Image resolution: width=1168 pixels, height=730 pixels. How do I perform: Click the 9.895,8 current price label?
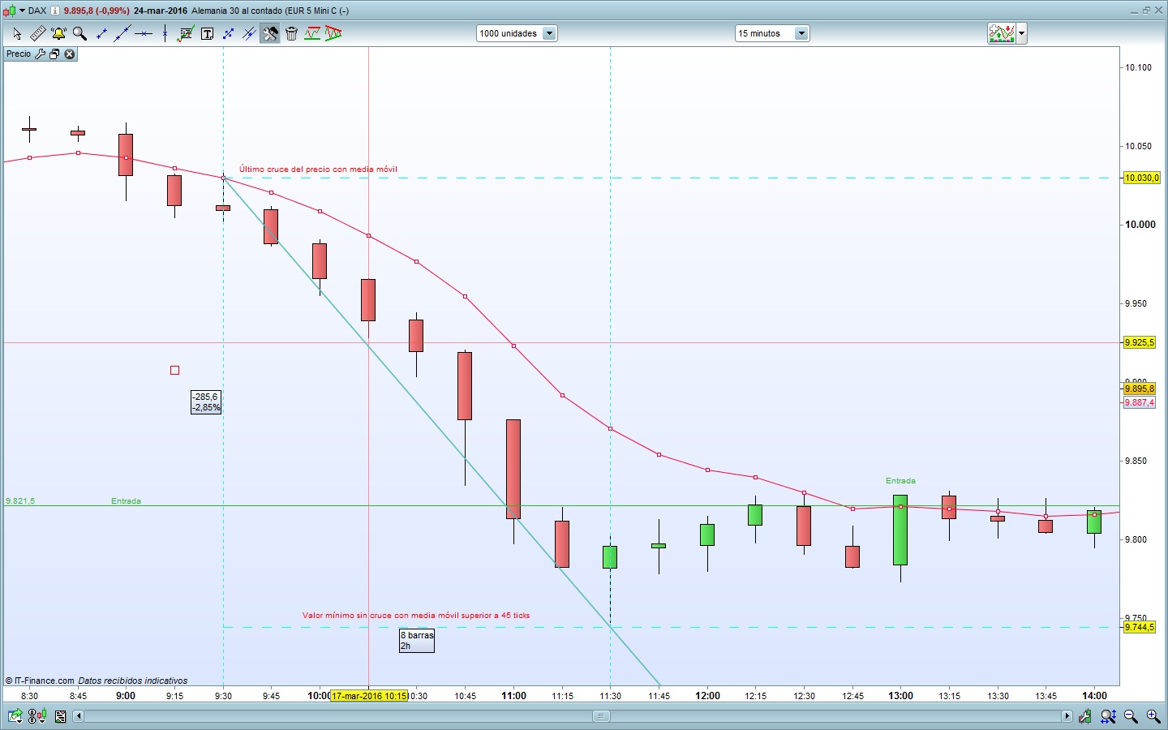pyautogui.click(x=1139, y=389)
